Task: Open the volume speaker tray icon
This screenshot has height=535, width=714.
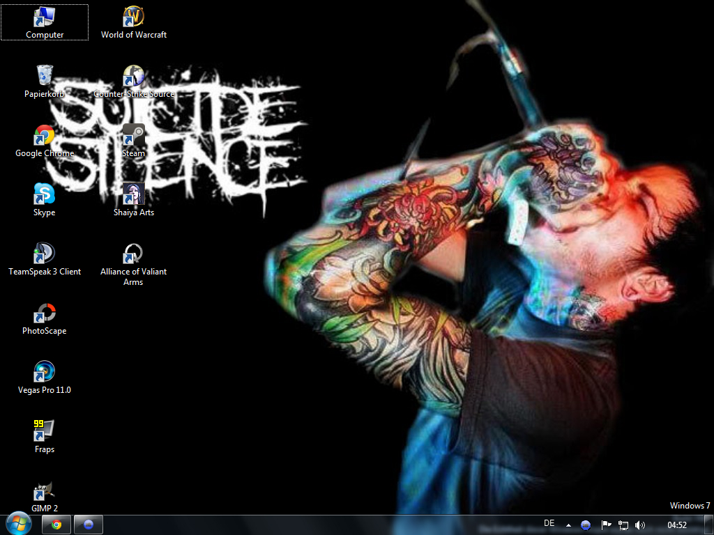Action: [x=640, y=525]
